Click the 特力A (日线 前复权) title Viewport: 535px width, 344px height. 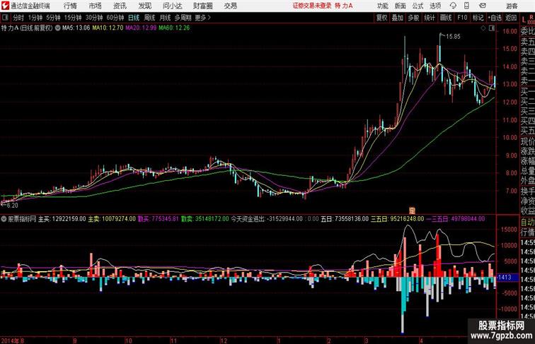click(x=27, y=28)
